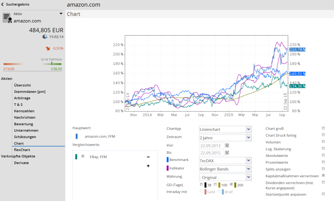This screenshot has width=334, height=201.
Task: Click the minus icon beside EBay, FFM
Action: coord(148,157)
